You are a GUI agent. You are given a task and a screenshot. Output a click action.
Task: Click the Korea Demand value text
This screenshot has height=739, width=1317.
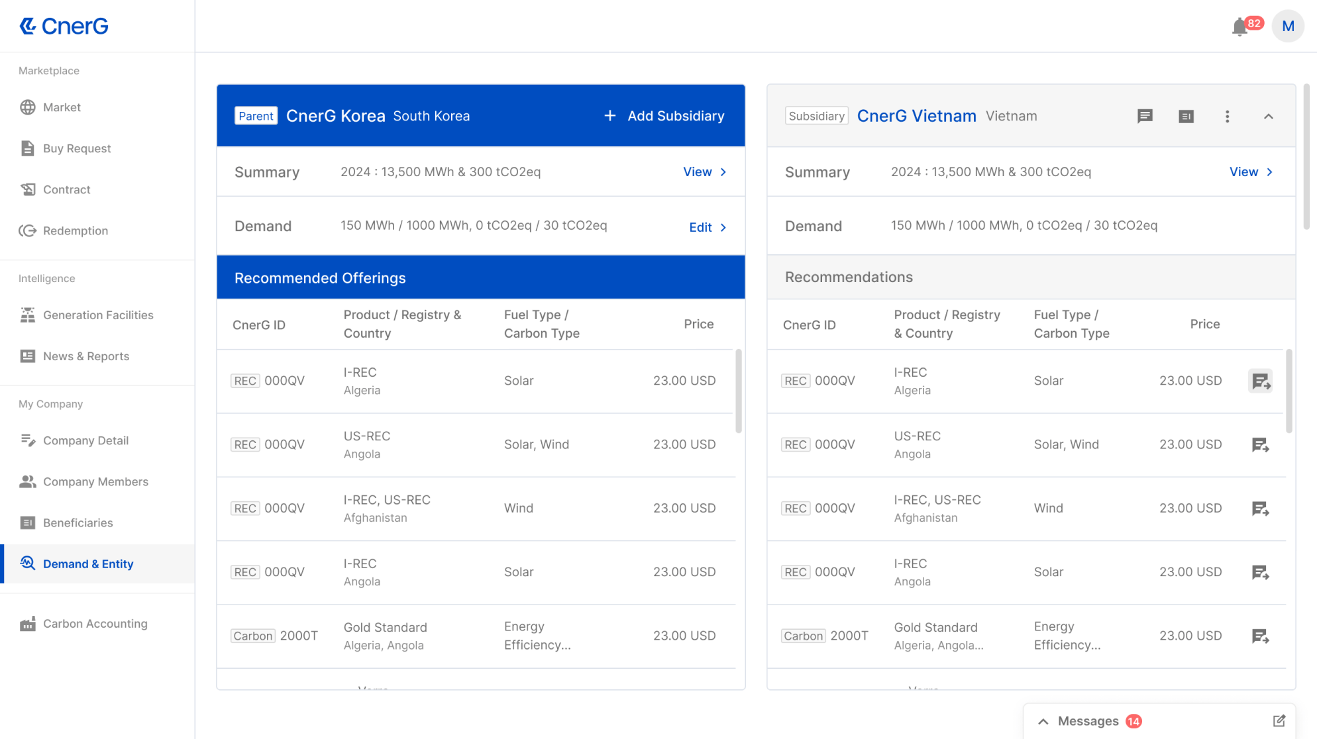[x=474, y=225]
